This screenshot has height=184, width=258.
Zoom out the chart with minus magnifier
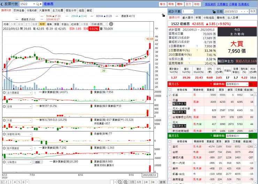(120, 182)
